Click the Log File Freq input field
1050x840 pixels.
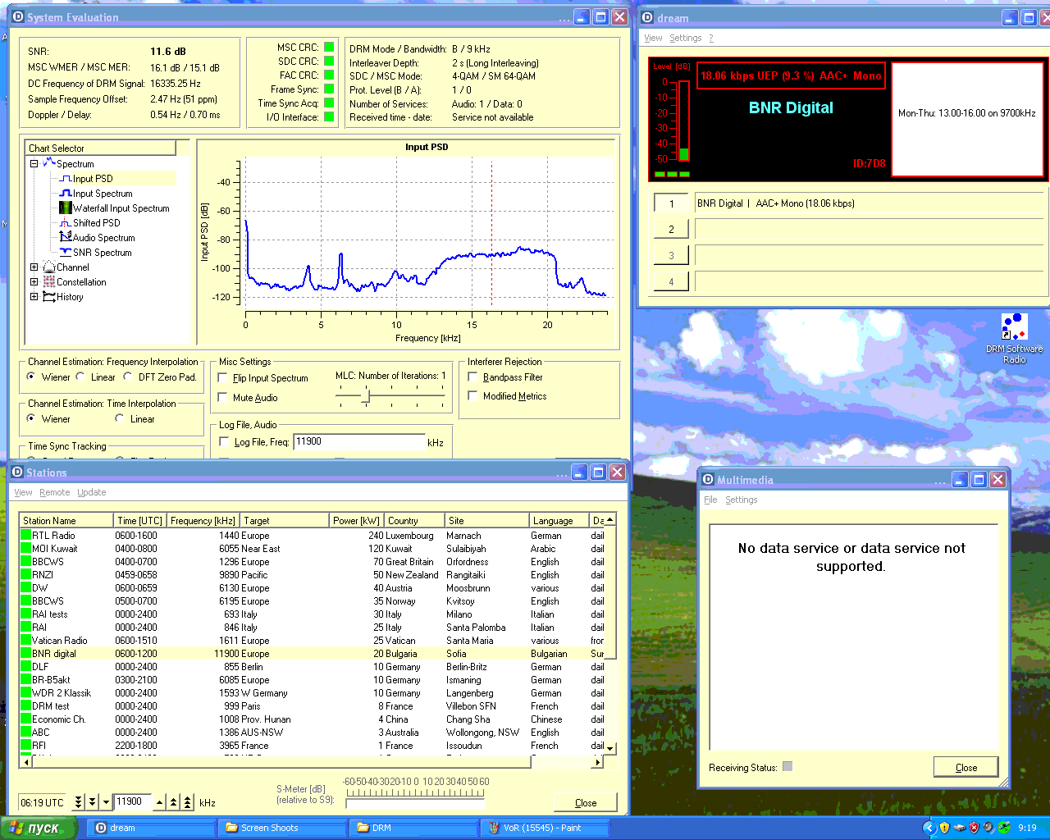click(x=358, y=442)
